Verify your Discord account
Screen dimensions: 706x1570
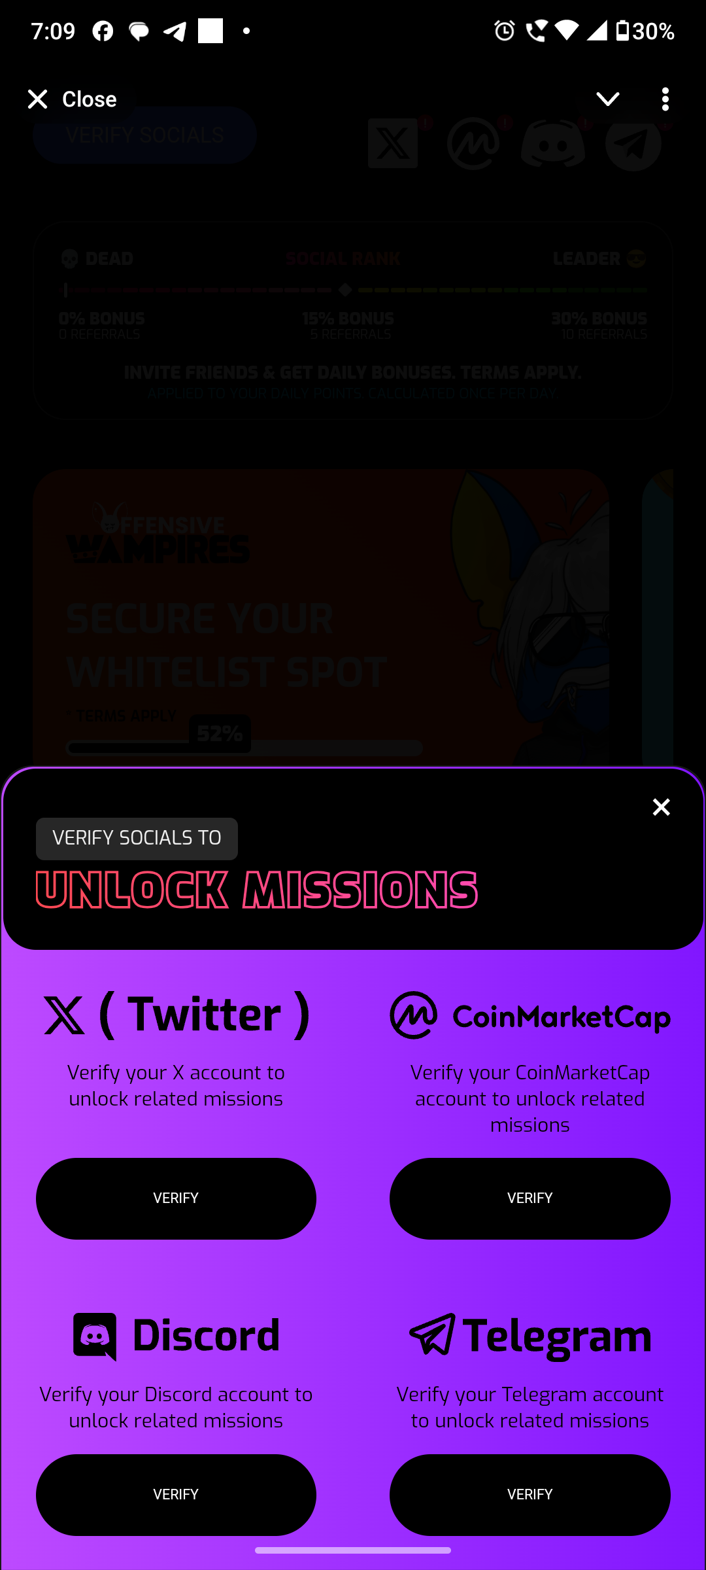pyautogui.click(x=176, y=1495)
